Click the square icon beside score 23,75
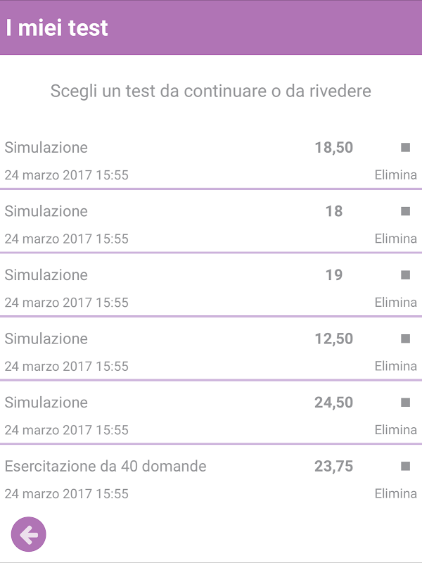Screen dimensions: 422x563 point(405,466)
